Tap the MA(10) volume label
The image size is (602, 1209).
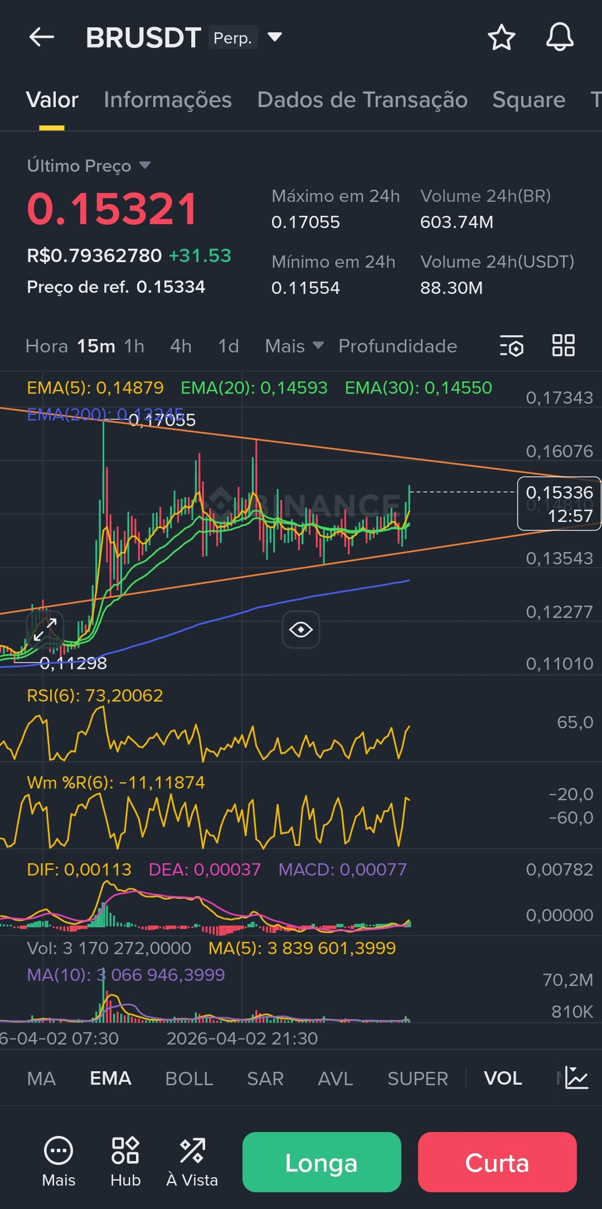[x=126, y=975]
